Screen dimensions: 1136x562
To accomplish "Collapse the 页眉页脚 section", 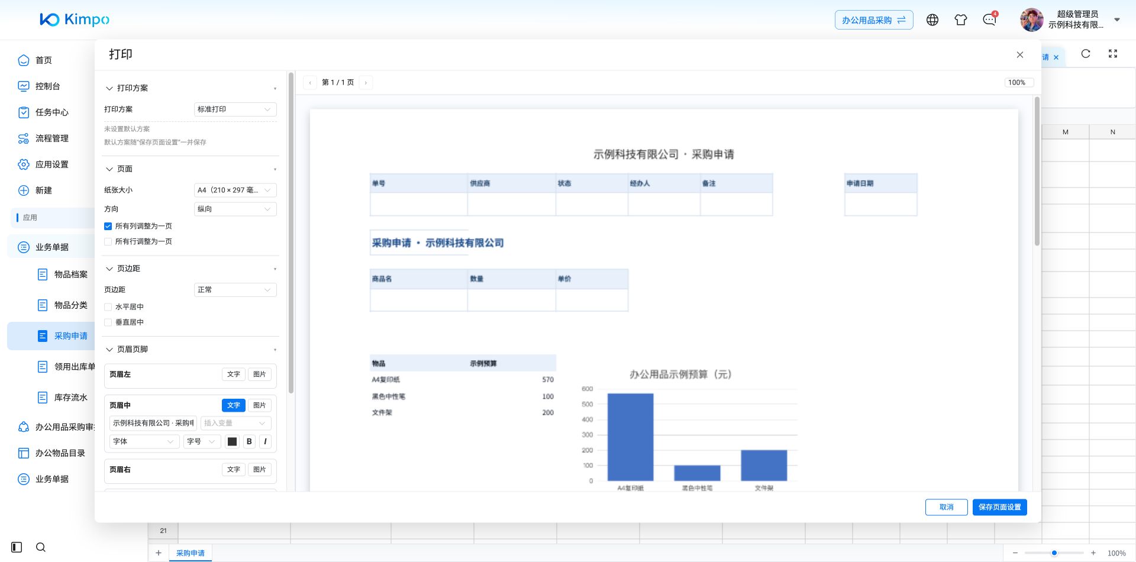I will pyautogui.click(x=109, y=350).
